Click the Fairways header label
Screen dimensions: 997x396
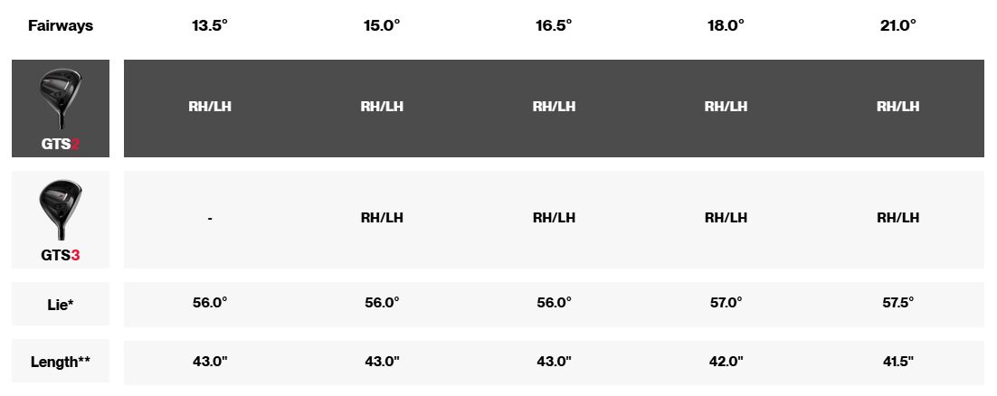pos(61,26)
